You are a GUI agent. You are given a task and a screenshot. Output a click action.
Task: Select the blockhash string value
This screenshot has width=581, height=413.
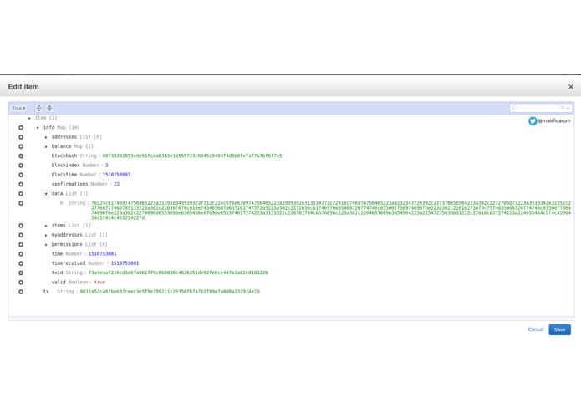click(192, 156)
